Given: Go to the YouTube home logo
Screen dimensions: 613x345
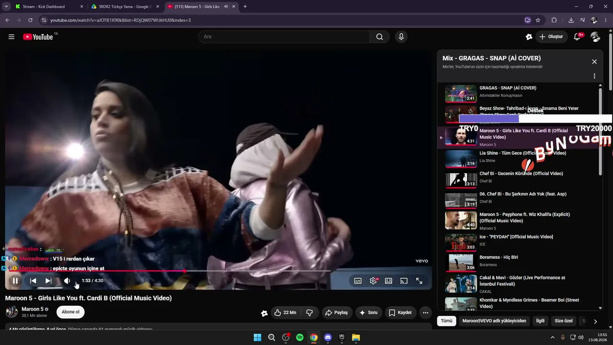Looking at the screenshot, I should point(38,37).
